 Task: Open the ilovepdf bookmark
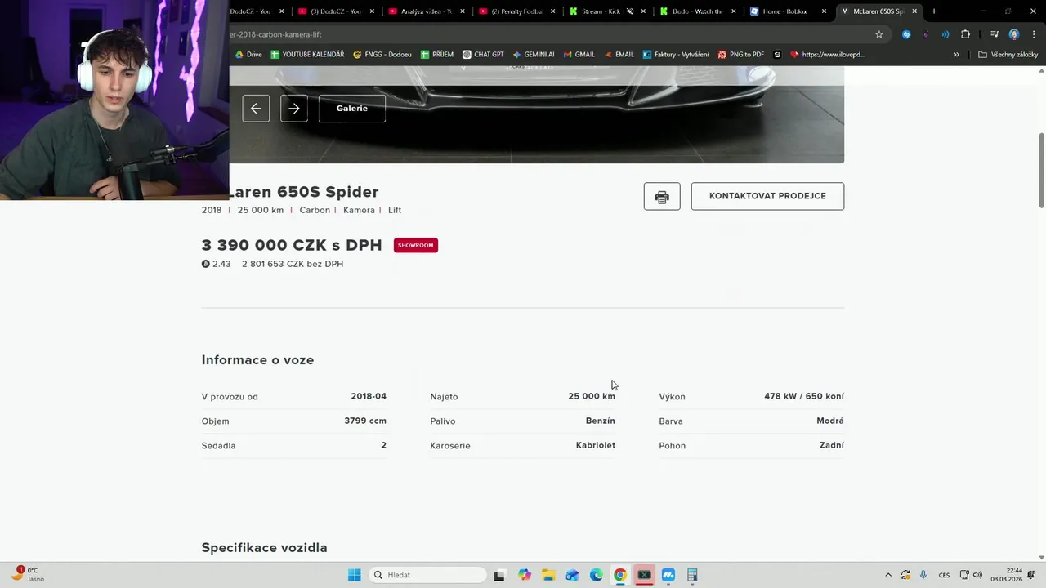tap(828, 55)
